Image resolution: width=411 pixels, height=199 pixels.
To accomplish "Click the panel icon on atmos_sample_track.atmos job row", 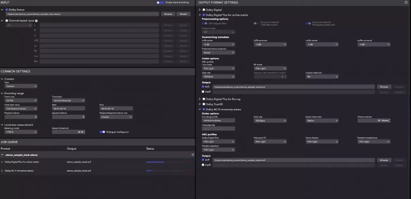I will [193, 155].
